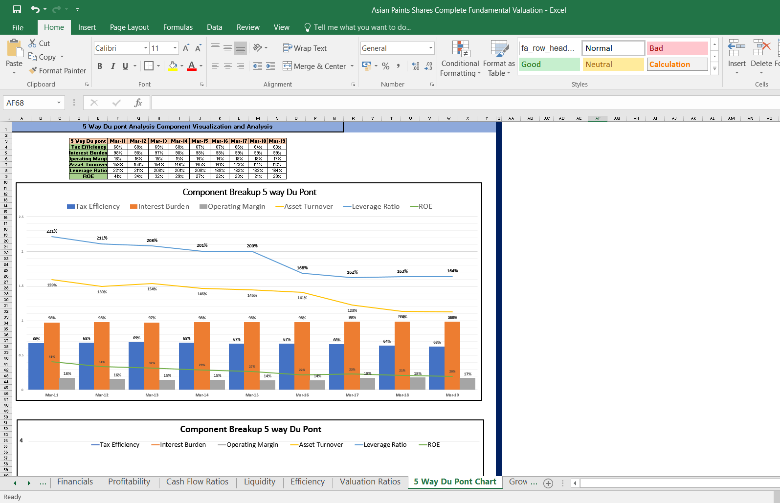Screen dimensions: 780x503
Task: Click the red font color A icon
Action: 192,66
